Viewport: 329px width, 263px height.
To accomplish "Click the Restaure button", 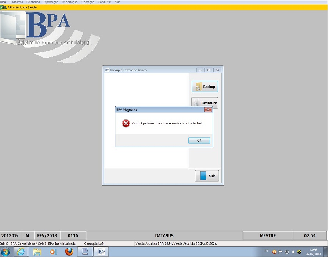I will [x=205, y=102].
